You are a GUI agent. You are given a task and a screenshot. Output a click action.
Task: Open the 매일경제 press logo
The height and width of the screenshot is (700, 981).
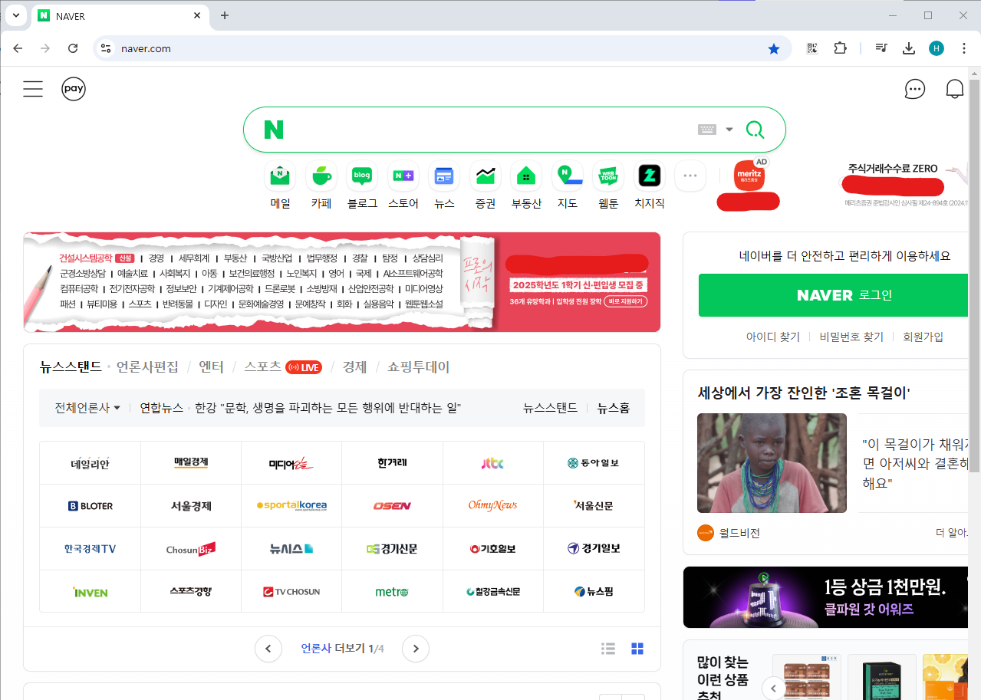[x=191, y=463]
